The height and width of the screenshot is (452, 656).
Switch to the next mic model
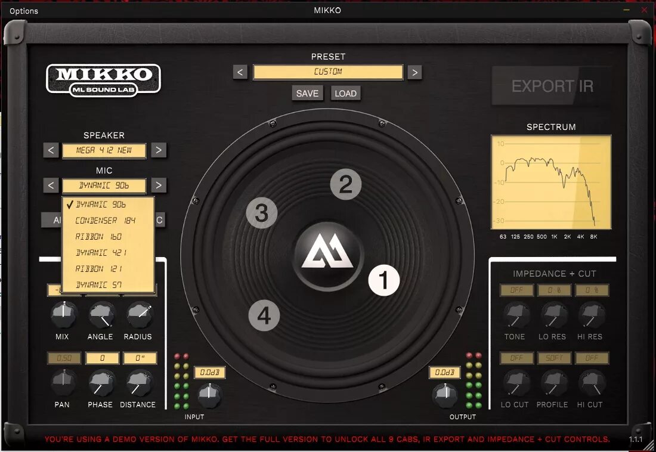(x=159, y=185)
